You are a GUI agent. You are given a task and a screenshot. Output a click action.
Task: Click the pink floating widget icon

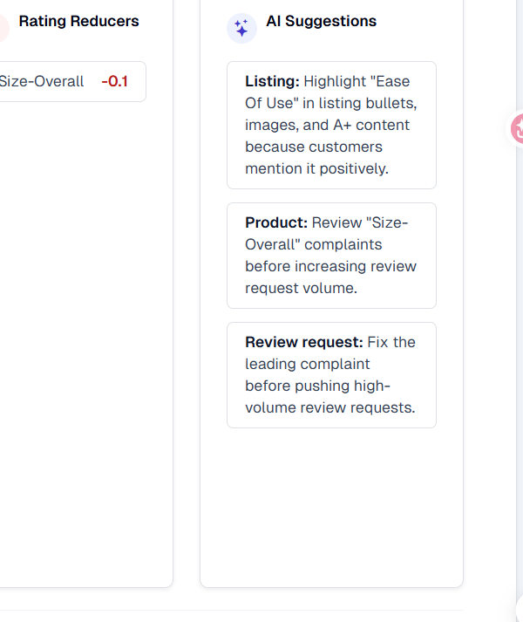517,128
